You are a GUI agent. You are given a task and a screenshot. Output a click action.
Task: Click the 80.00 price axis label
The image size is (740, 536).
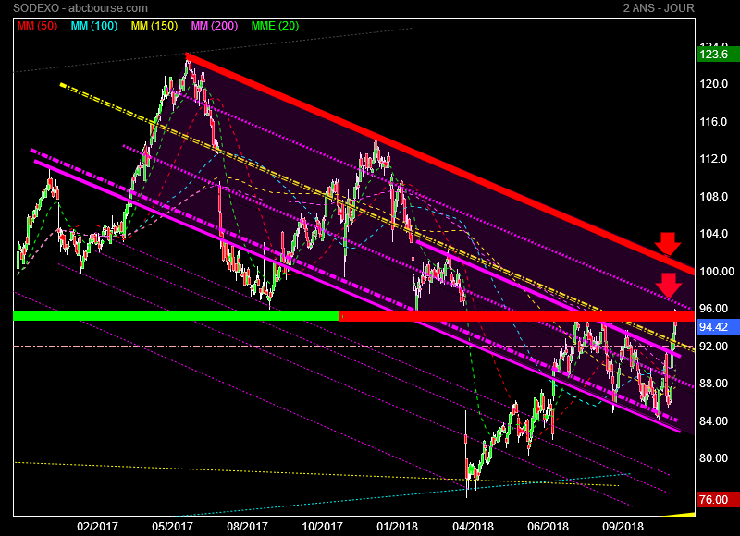713,458
